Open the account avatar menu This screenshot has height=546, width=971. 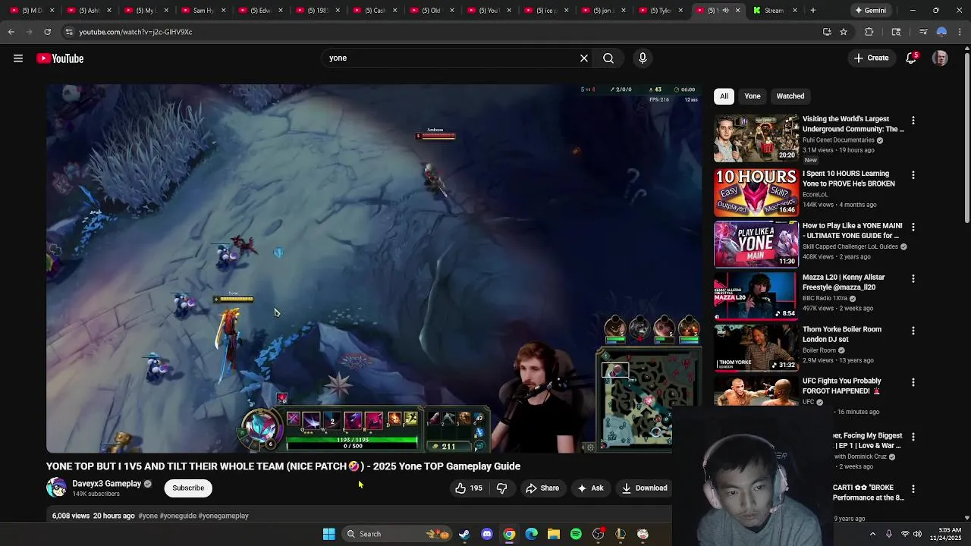click(940, 58)
